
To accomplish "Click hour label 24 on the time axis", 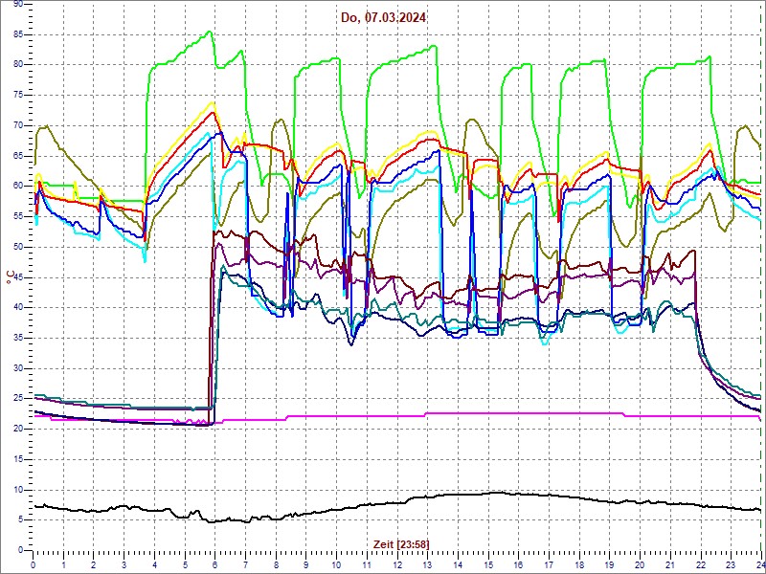I will [760, 564].
